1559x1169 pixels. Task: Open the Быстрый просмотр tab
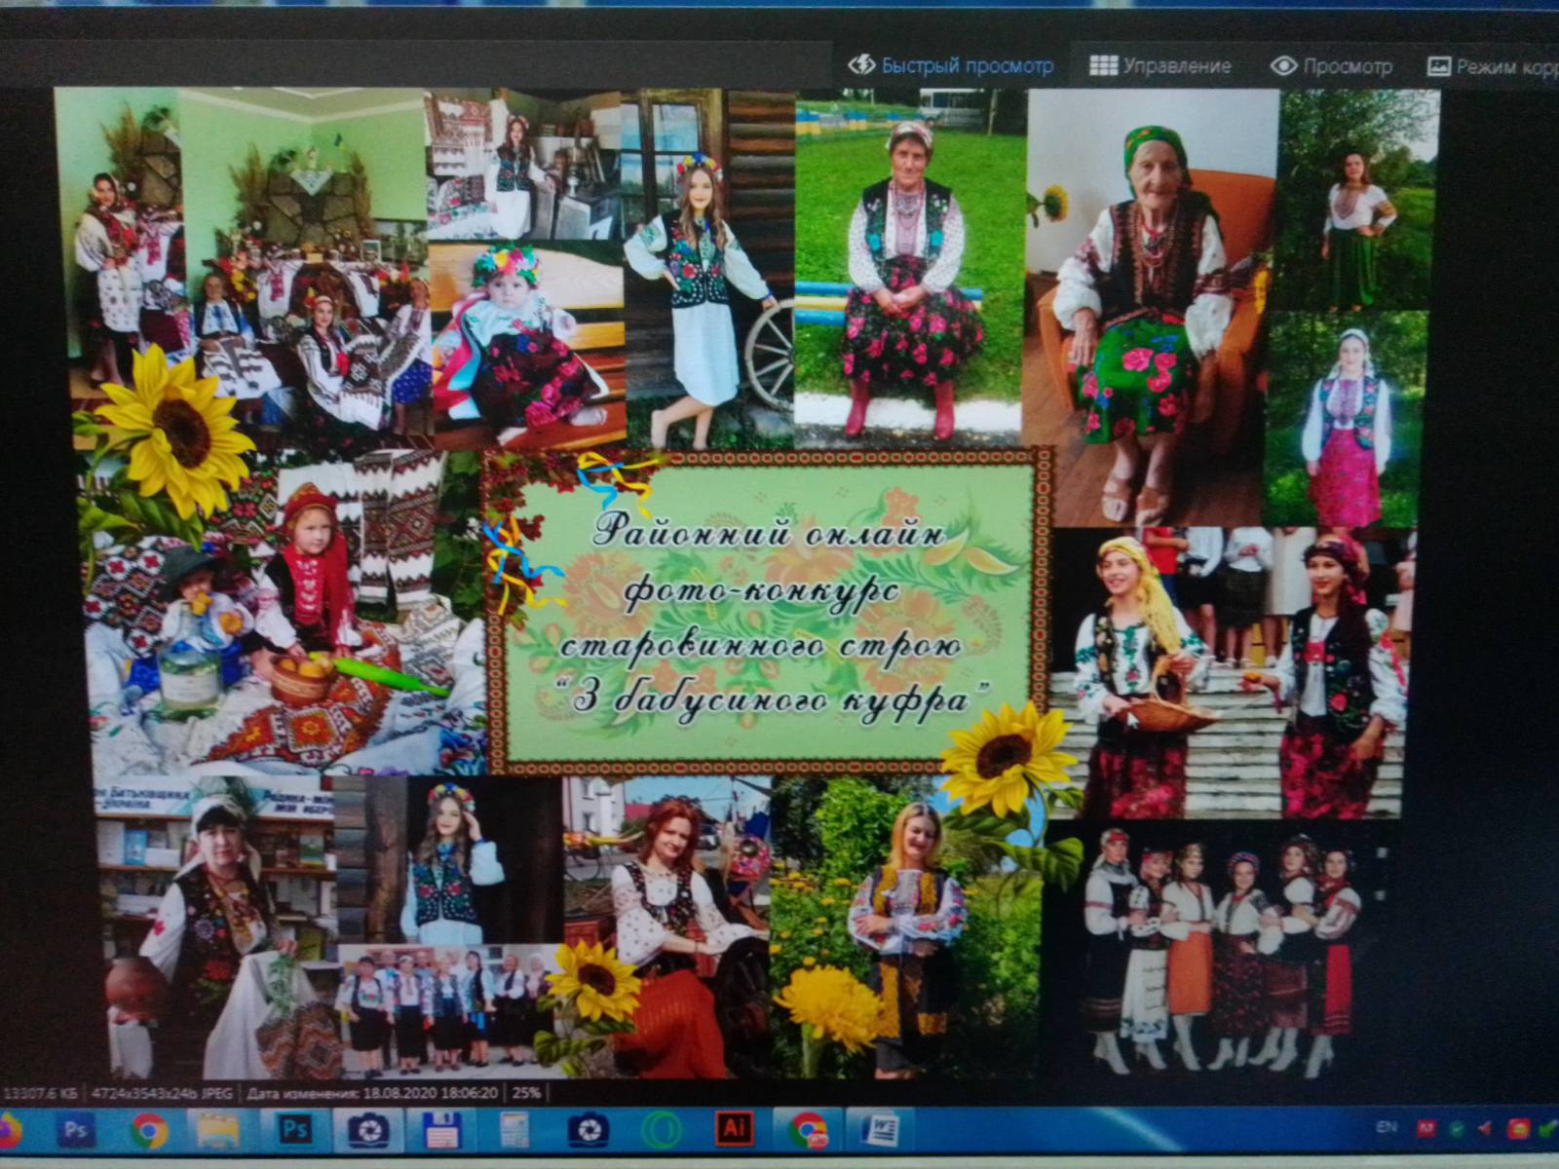[950, 65]
